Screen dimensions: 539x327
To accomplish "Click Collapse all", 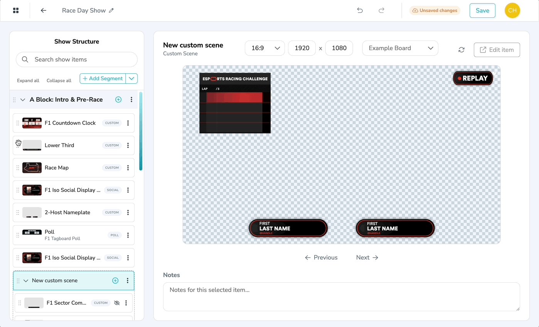I will point(59,81).
